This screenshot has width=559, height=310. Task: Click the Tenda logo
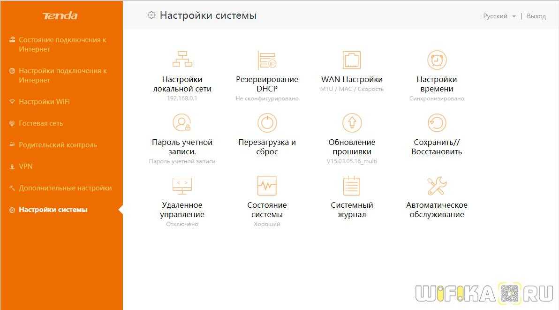[60, 15]
